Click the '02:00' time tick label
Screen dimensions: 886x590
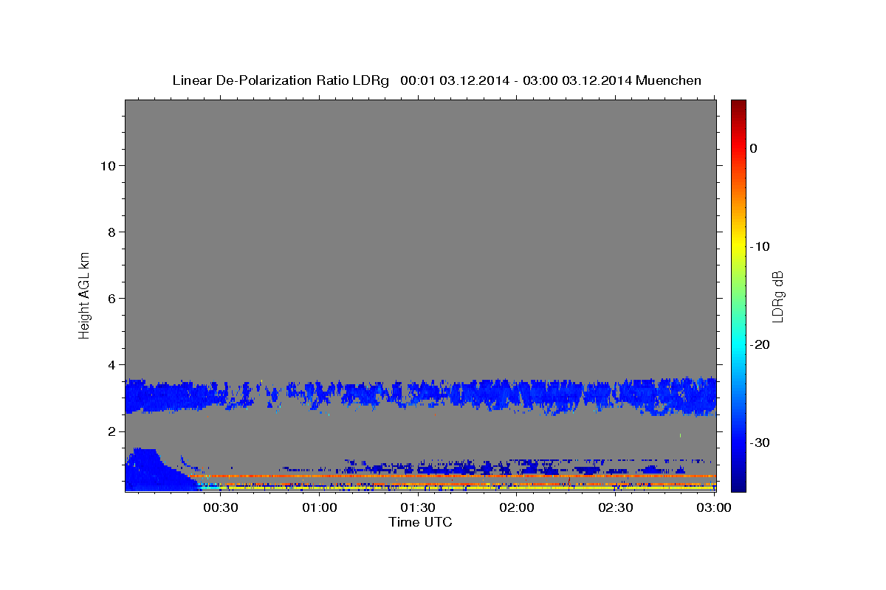click(x=517, y=508)
